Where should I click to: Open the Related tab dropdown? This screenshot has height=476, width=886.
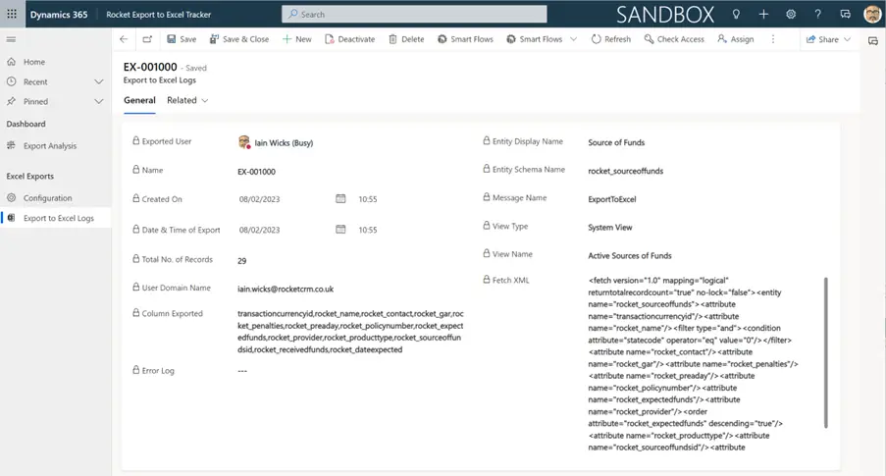pos(187,100)
